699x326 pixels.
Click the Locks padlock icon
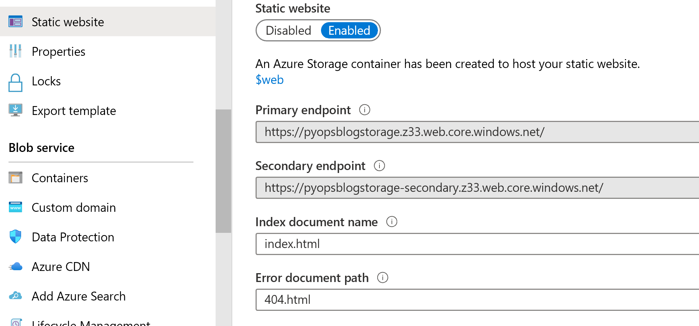click(16, 82)
